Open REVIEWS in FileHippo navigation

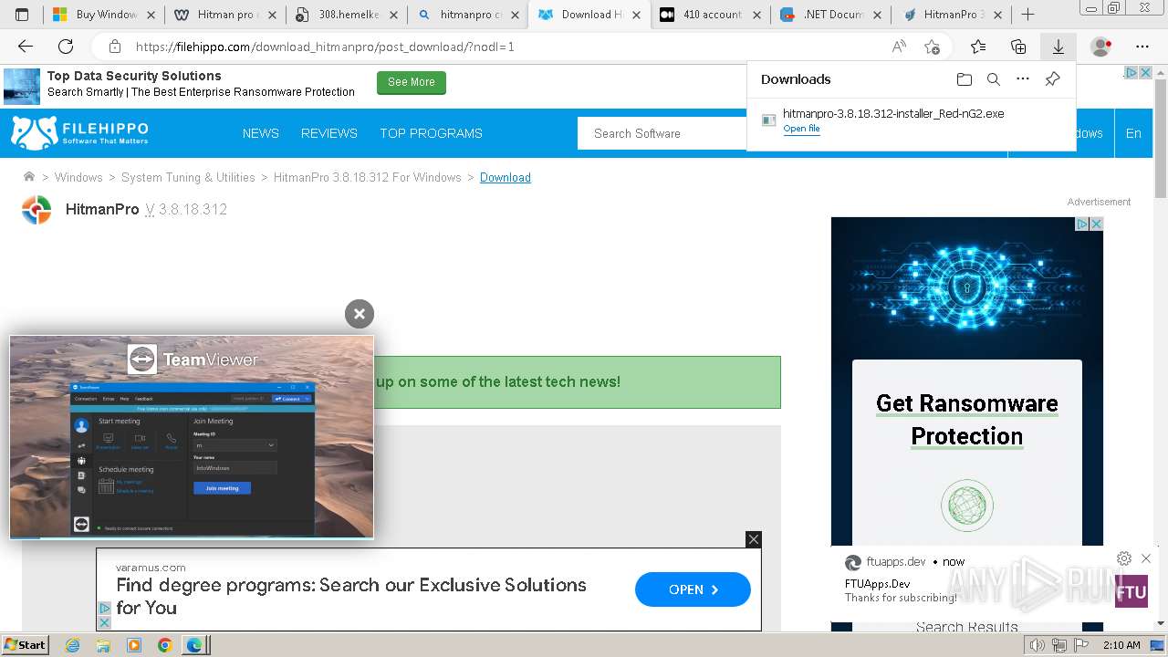[x=329, y=133]
